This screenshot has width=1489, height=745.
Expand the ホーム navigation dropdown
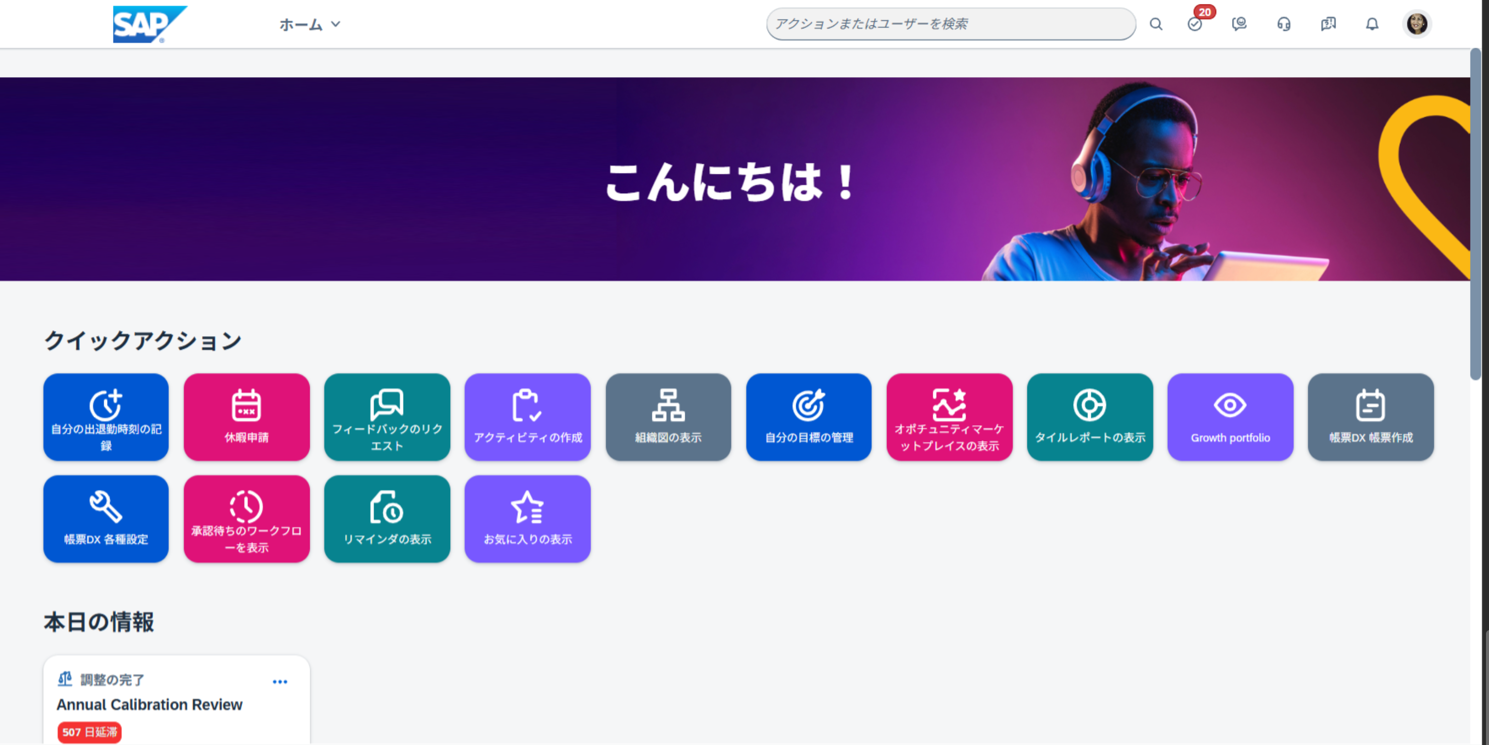pyautogui.click(x=310, y=24)
